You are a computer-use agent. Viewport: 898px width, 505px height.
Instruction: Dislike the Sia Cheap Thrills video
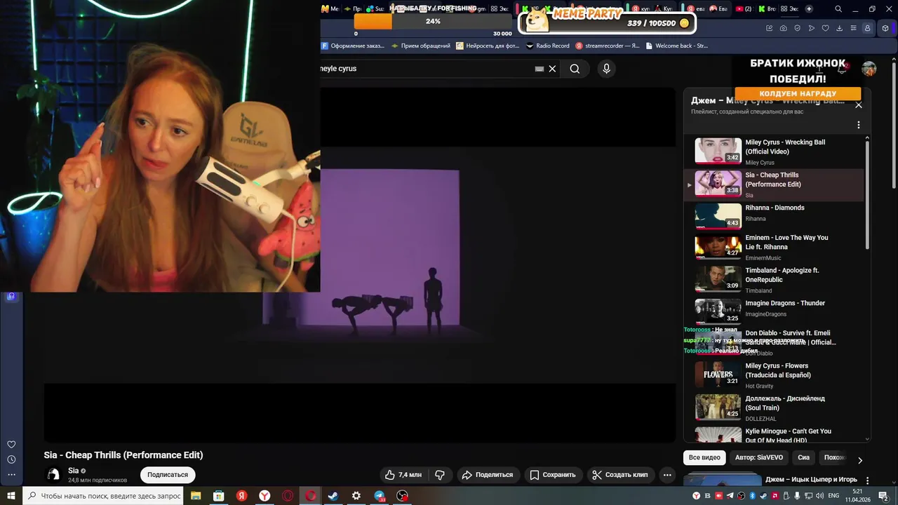click(440, 475)
